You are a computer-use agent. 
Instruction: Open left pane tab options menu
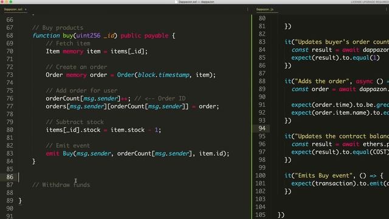[x=247, y=10]
